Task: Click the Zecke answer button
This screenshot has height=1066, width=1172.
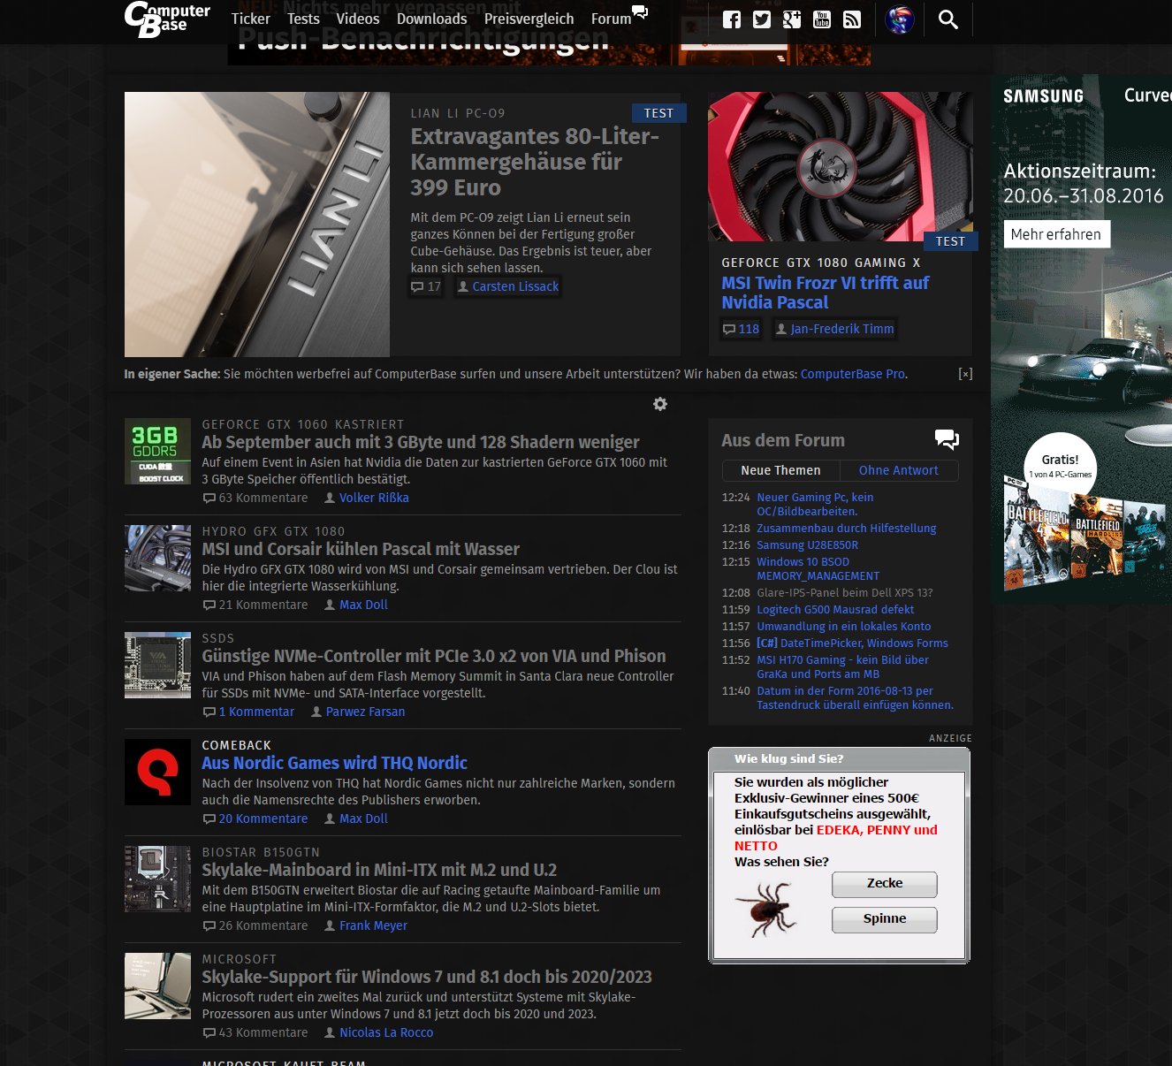Action: point(885,884)
